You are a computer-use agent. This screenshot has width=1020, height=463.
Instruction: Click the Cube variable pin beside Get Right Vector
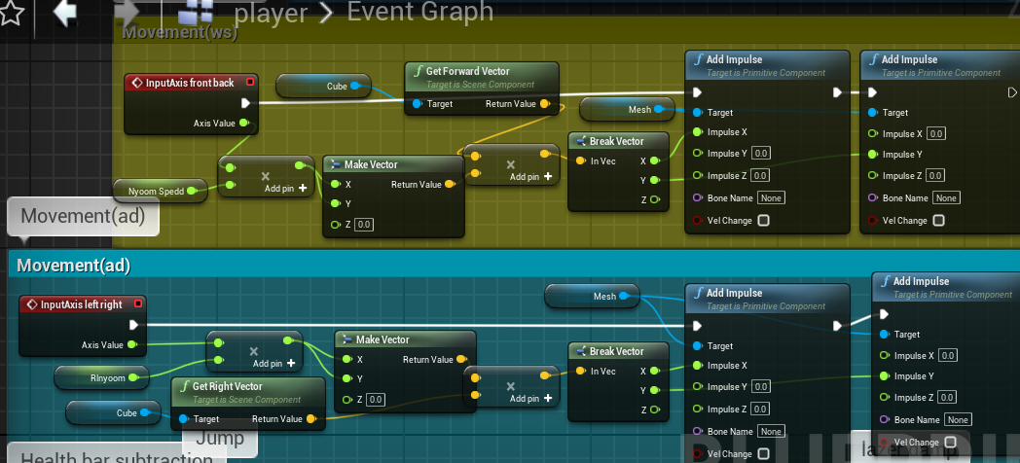pos(144,412)
